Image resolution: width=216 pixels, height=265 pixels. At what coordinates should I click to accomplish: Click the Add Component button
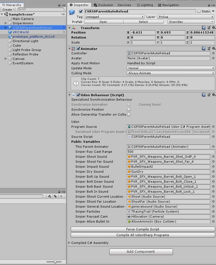click(x=141, y=252)
